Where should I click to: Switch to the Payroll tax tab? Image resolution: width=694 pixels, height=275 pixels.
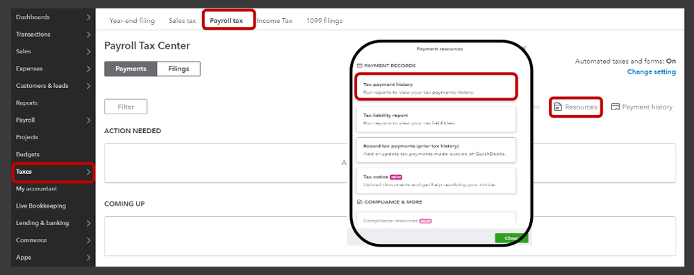(x=226, y=21)
